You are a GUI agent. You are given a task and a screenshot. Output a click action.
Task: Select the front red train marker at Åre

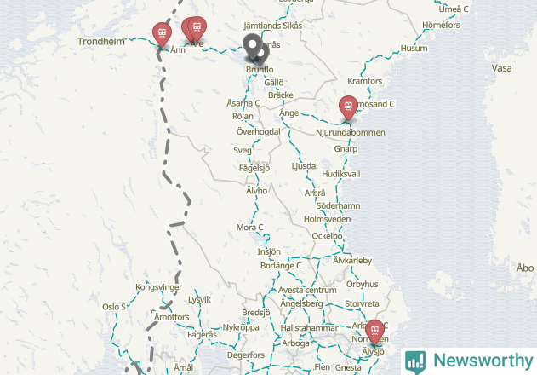point(197,28)
